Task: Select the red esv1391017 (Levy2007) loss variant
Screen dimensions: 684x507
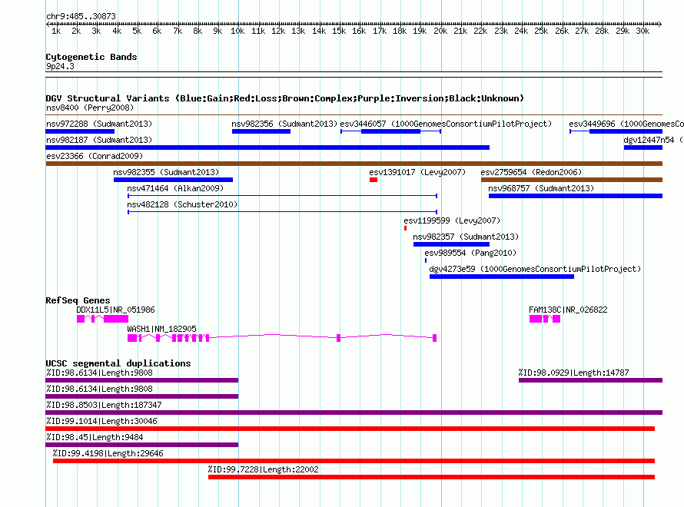Action: pyautogui.click(x=374, y=180)
